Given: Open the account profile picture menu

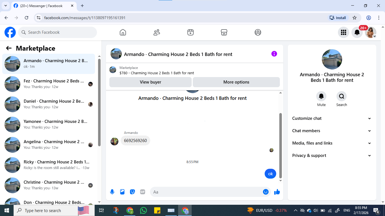Looking at the screenshot, I should click(x=371, y=32).
